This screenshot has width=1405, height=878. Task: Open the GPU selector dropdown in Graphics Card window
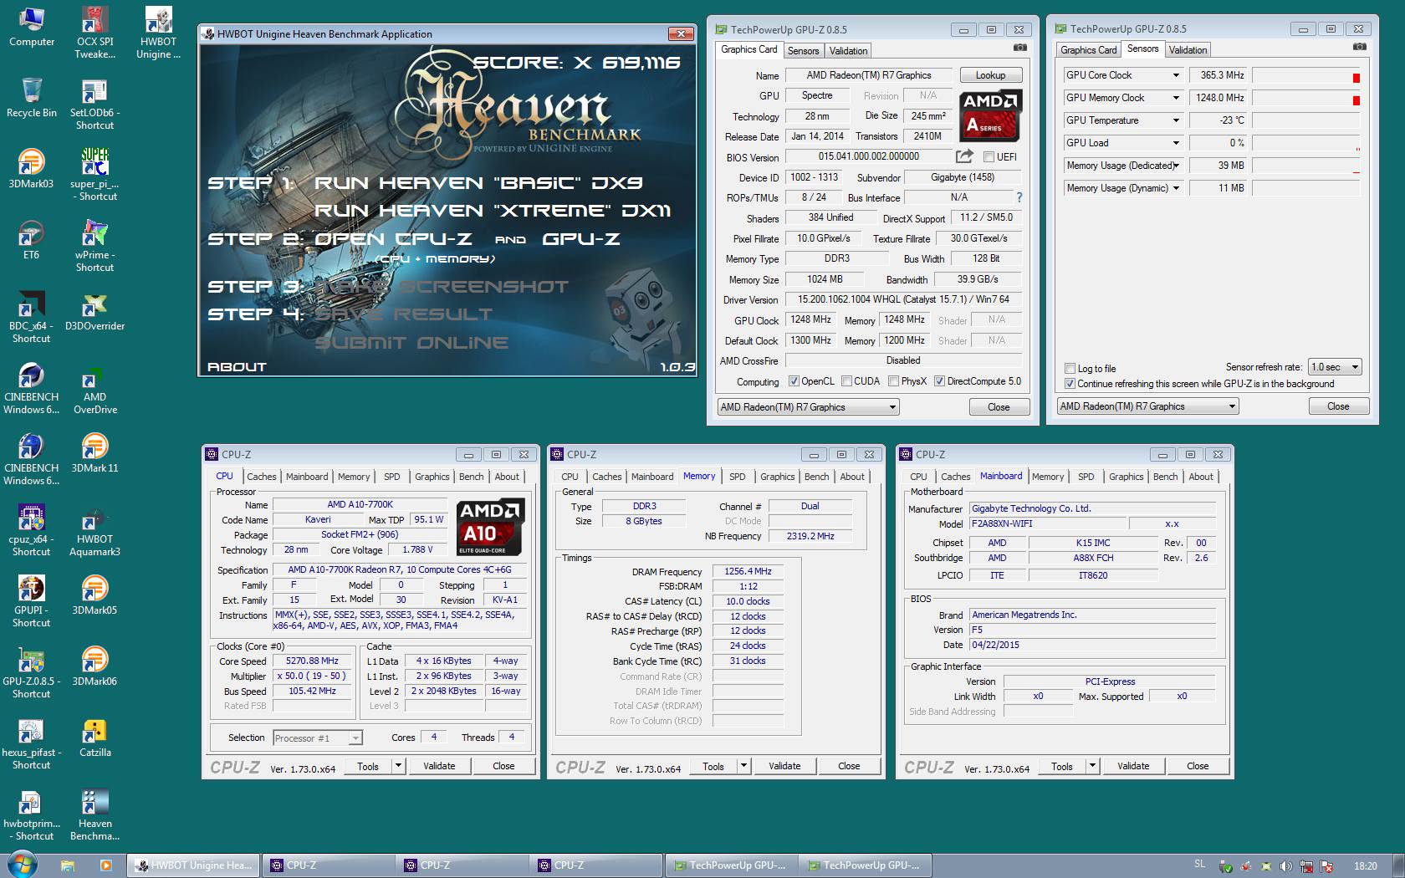click(x=808, y=407)
